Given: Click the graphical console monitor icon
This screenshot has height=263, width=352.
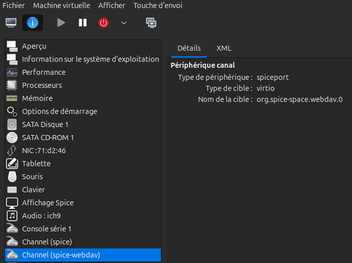Looking at the screenshot, I should point(11,23).
